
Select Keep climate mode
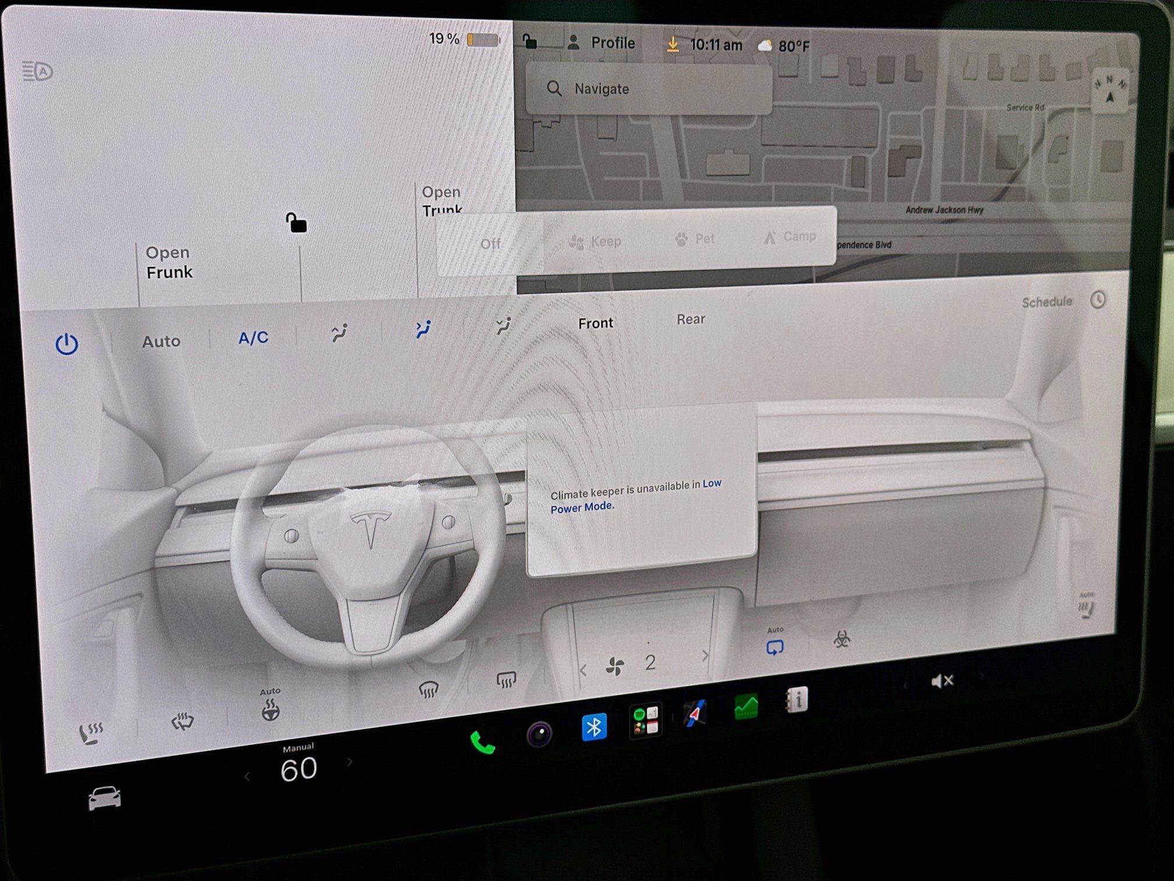pos(595,241)
